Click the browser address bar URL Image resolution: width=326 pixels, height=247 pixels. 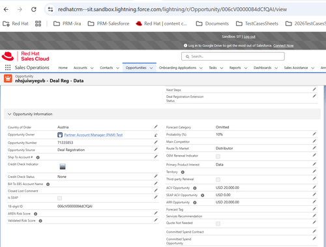pyautogui.click(x=172, y=9)
